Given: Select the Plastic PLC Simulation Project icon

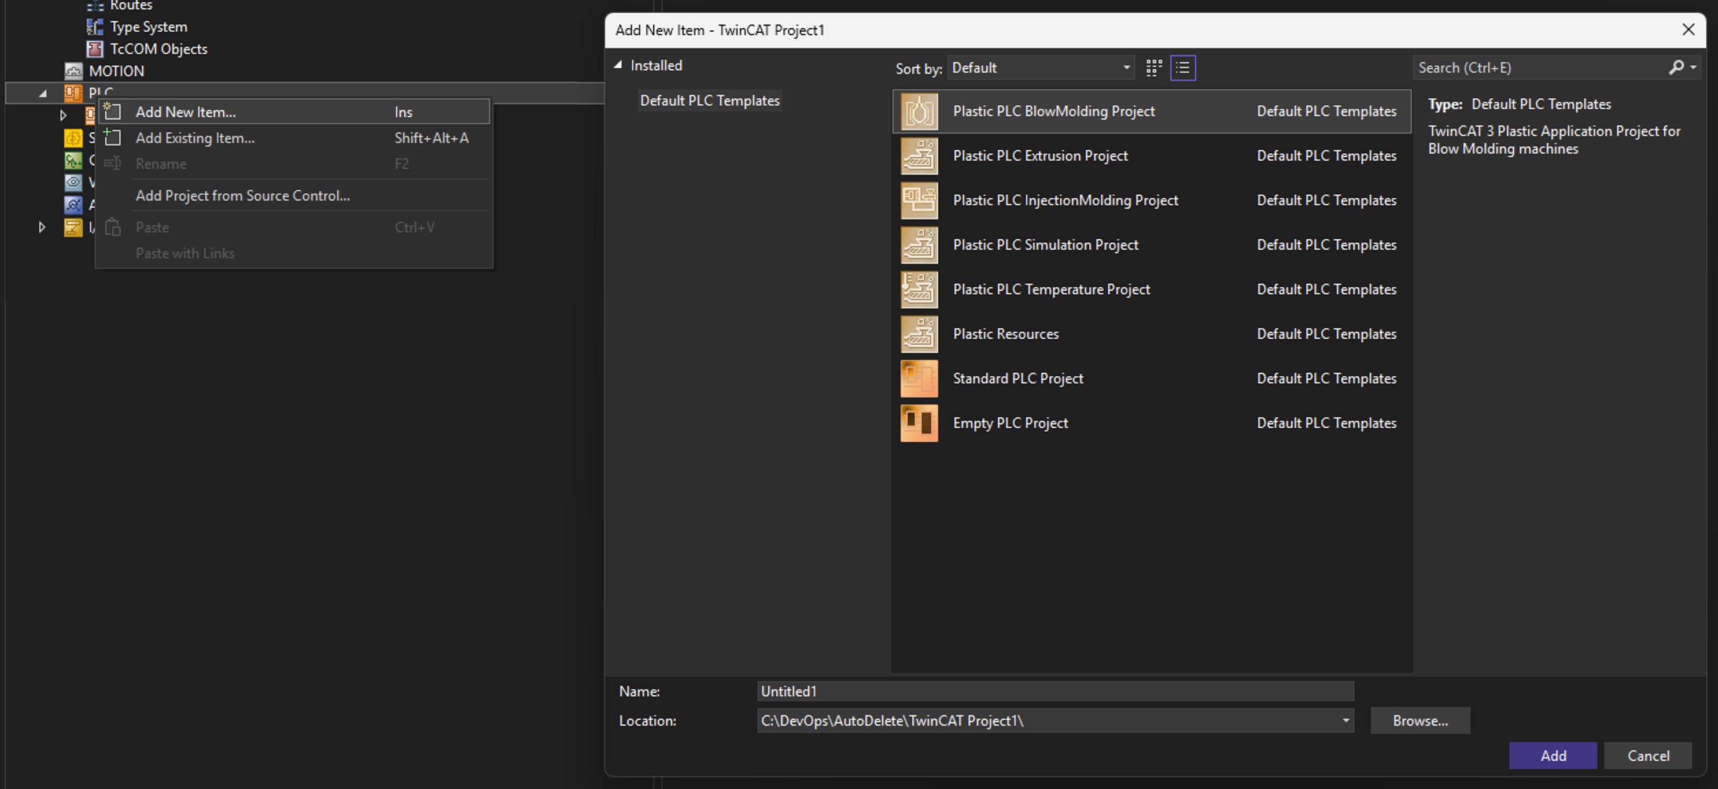Looking at the screenshot, I should click(919, 245).
